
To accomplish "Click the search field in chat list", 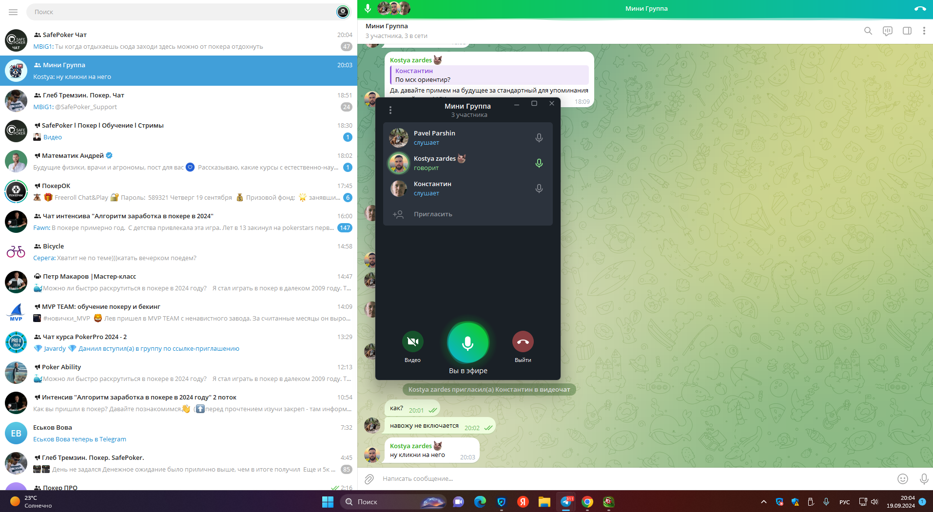I will coord(180,12).
